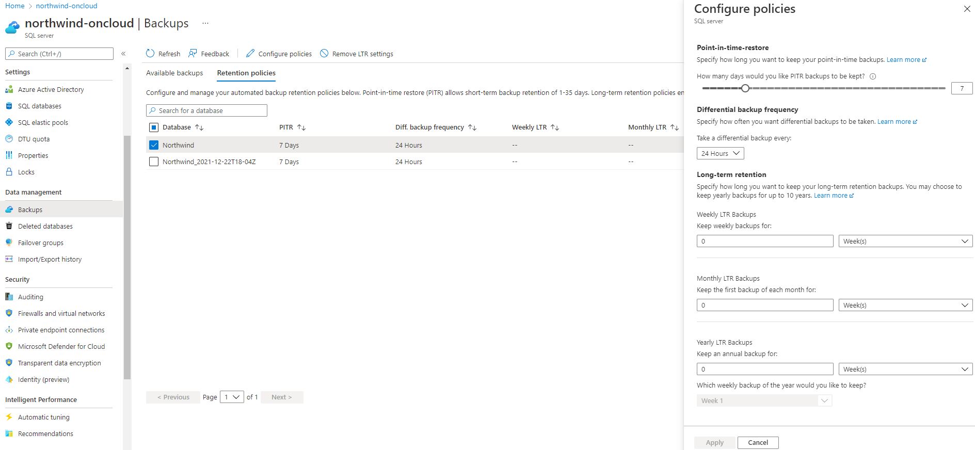Open Learn more link for differential backups
Screen dimensions: 975x450
(x=897, y=122)
